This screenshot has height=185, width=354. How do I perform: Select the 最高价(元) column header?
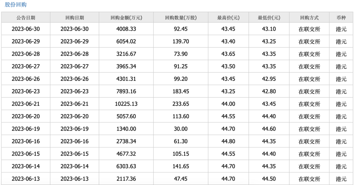pos(228,18)
